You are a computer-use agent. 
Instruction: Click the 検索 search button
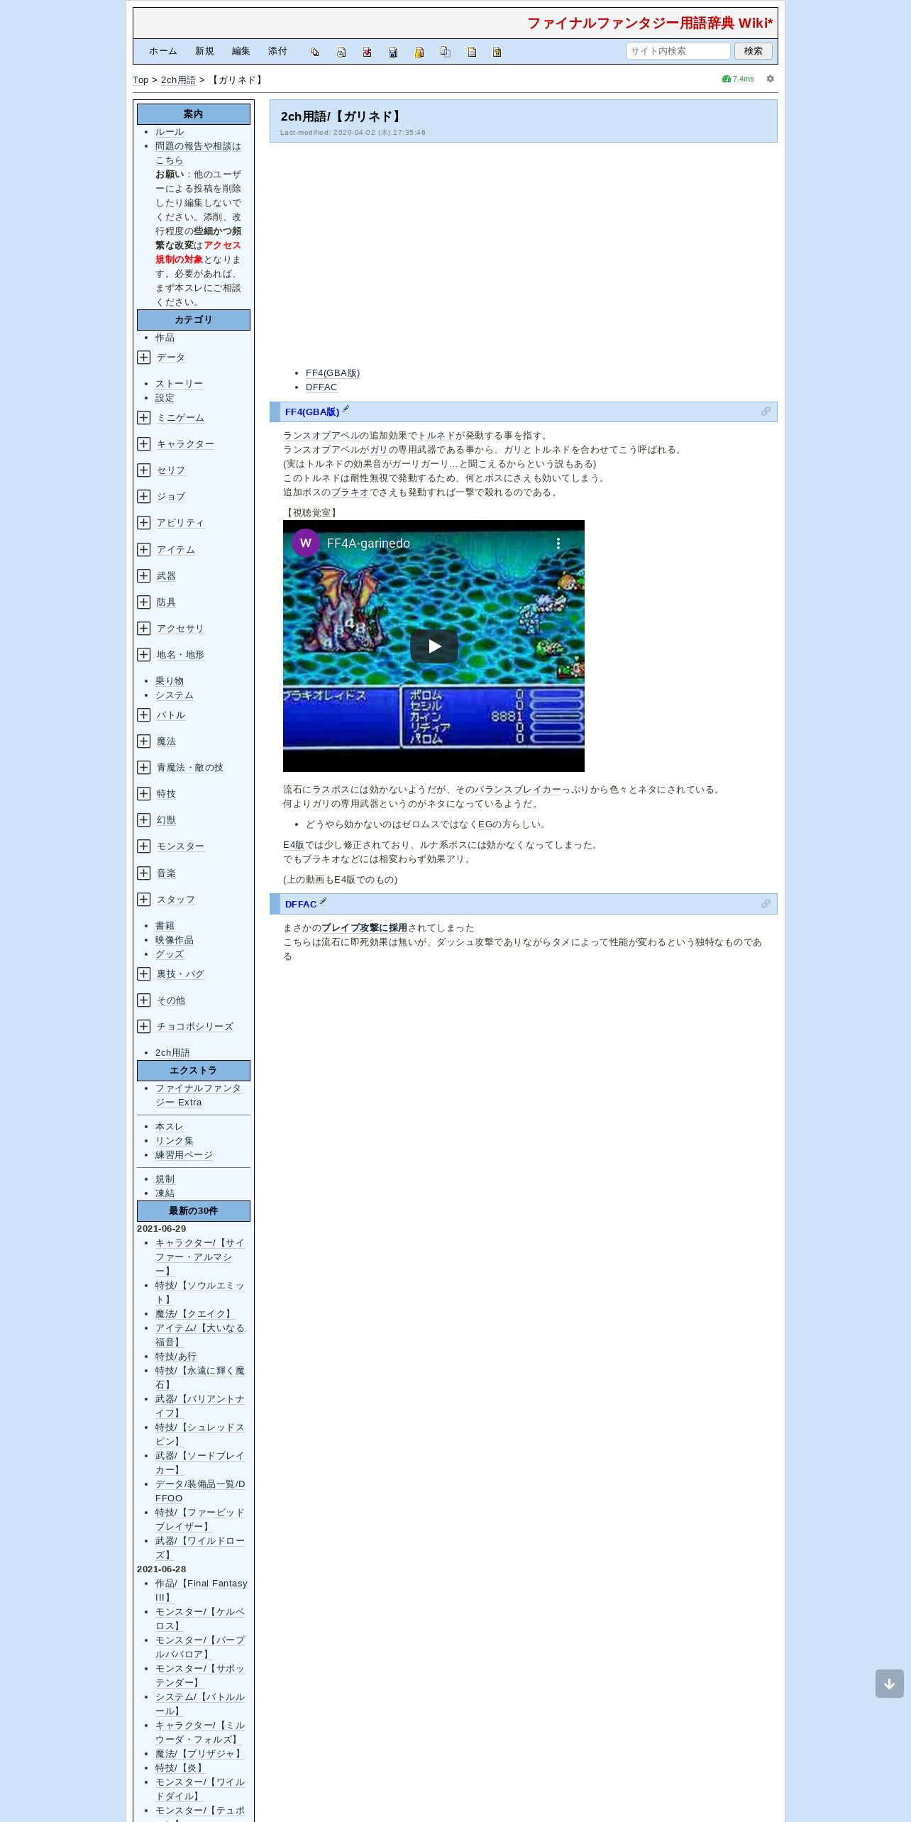coord(753,51)
